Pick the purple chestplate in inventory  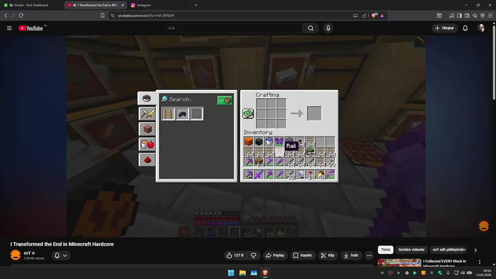click(x=279, y=142)
